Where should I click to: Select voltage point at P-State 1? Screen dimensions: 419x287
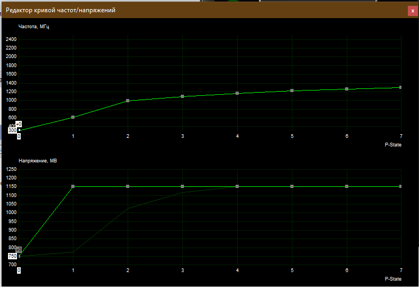tap(73, 186)
